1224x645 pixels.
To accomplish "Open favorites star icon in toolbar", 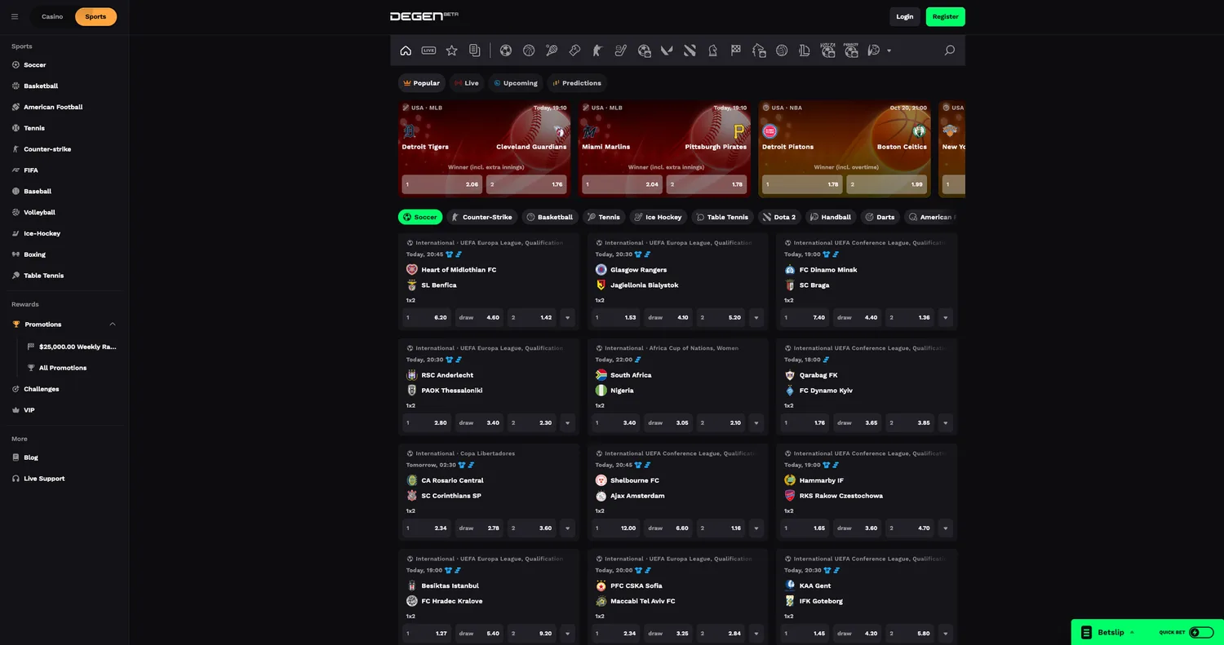I will pyautogui.click(x=451, y=51).
